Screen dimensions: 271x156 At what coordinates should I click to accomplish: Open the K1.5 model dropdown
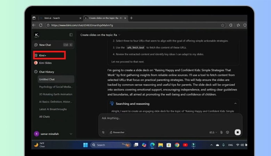coord(213,132)
